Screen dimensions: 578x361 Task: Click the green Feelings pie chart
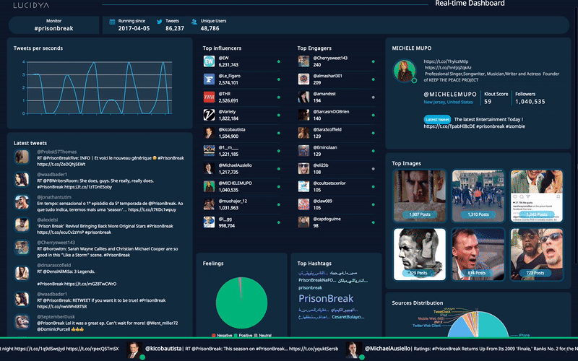(241, 303)
